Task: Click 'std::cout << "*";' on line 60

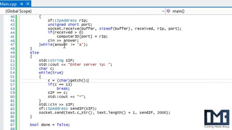Action: point(67,97)
